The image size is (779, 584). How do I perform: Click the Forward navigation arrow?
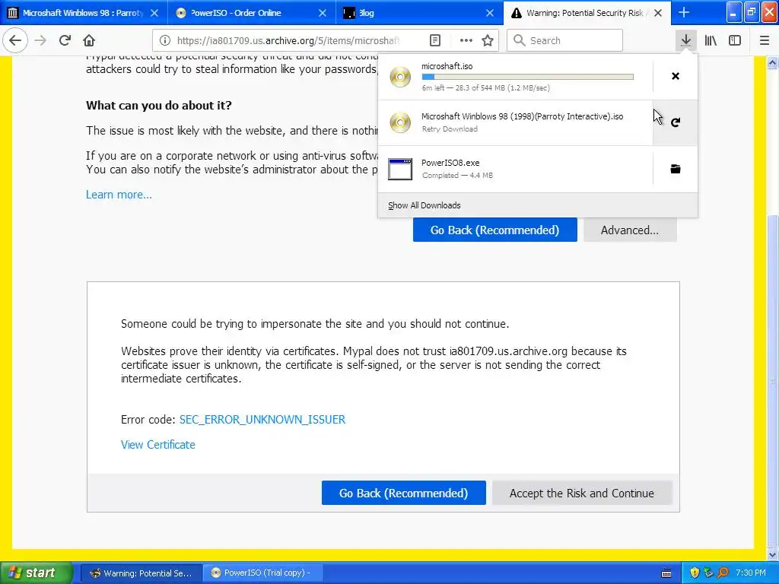(41, 41)
